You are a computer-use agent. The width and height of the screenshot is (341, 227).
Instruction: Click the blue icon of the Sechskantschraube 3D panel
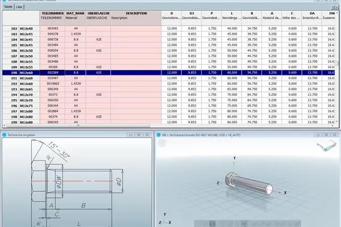coord(159,135)
